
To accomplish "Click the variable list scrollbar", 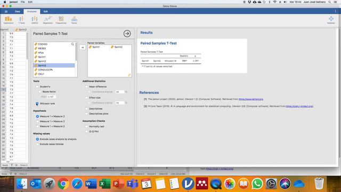I will 76,52.
